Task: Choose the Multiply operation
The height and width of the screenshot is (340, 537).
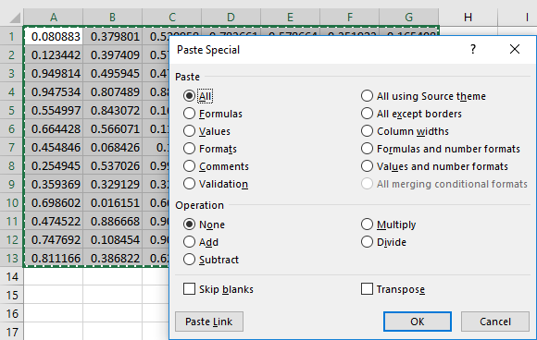Action: click(367, 225)
